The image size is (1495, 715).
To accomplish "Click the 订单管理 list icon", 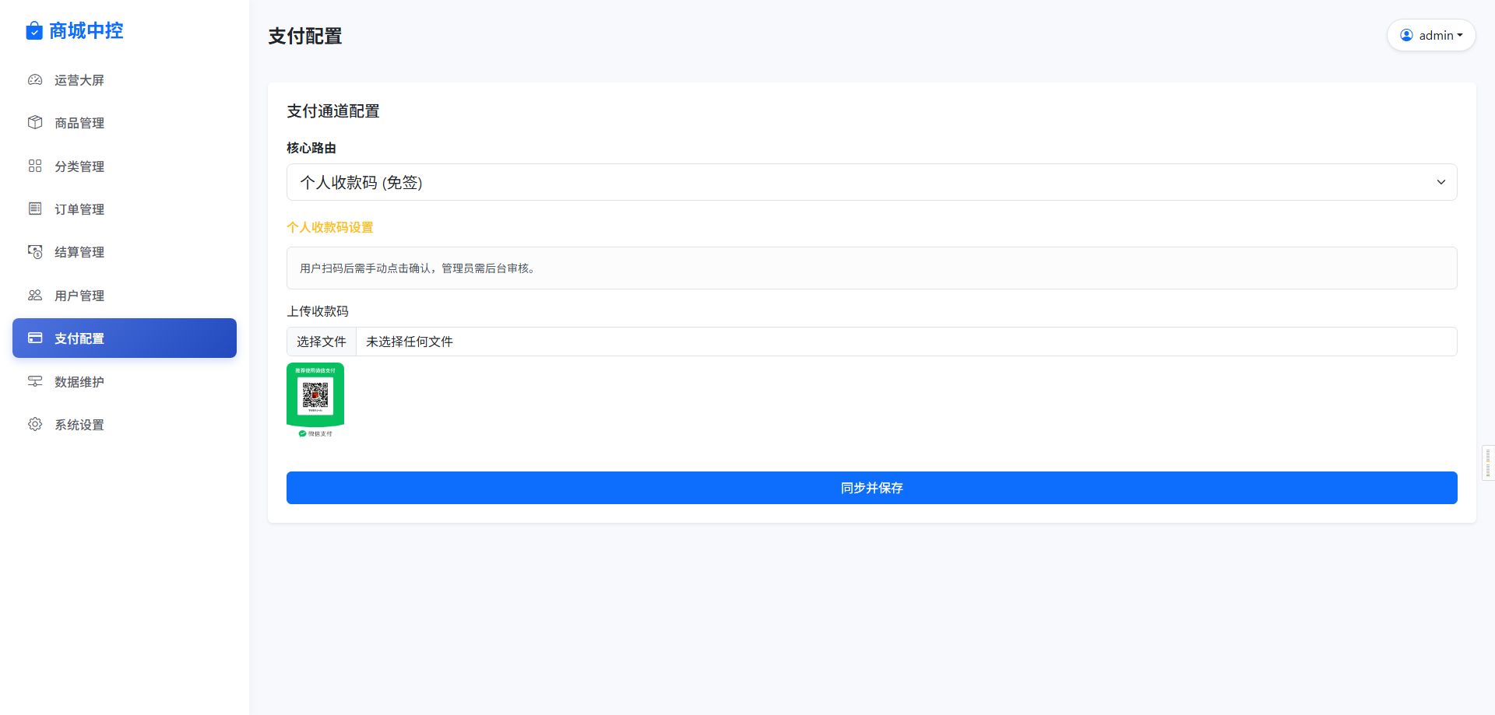I will [35, 209].
